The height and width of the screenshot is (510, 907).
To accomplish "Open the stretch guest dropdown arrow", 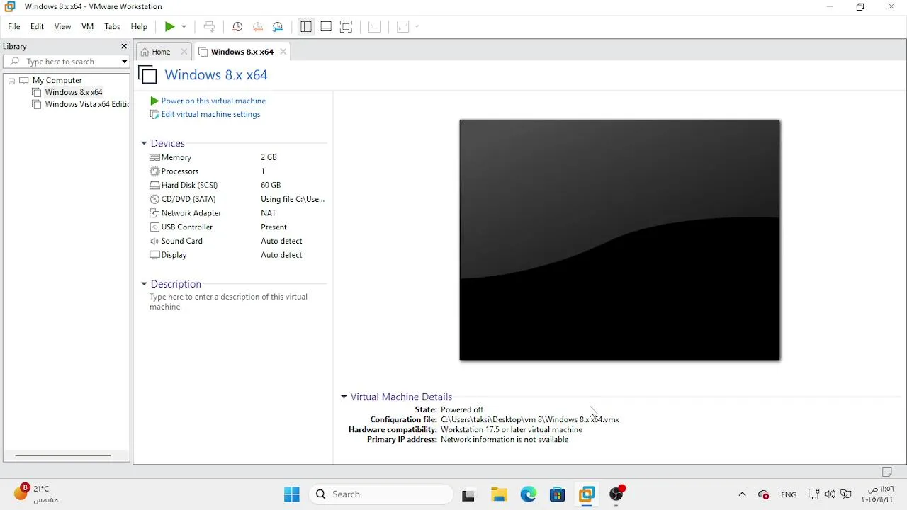I will [417, 27].
